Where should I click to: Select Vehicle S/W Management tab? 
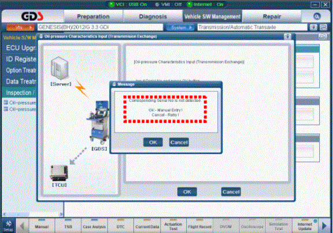[212, 16]
